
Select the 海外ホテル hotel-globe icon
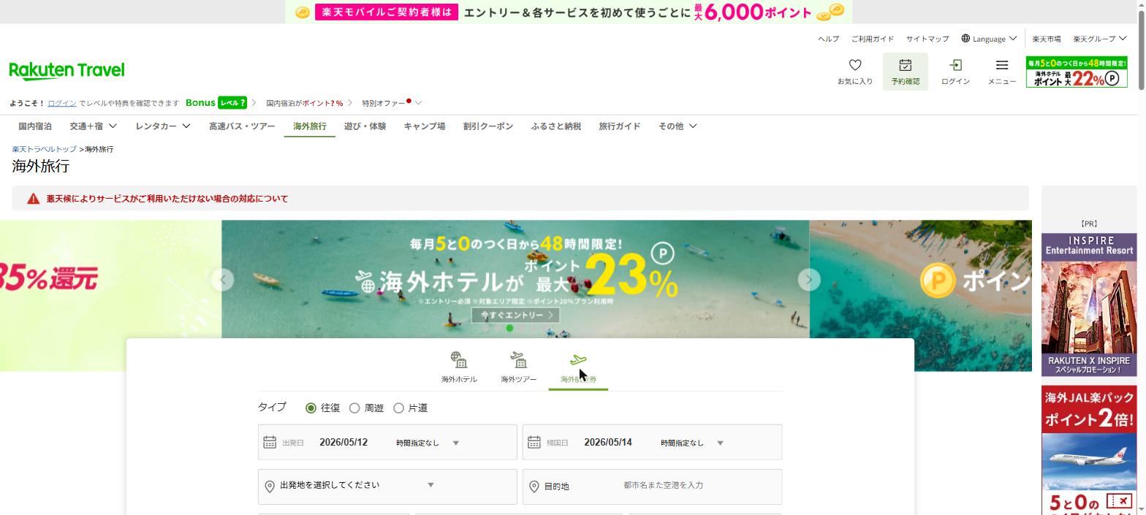[x=459, y=360]
